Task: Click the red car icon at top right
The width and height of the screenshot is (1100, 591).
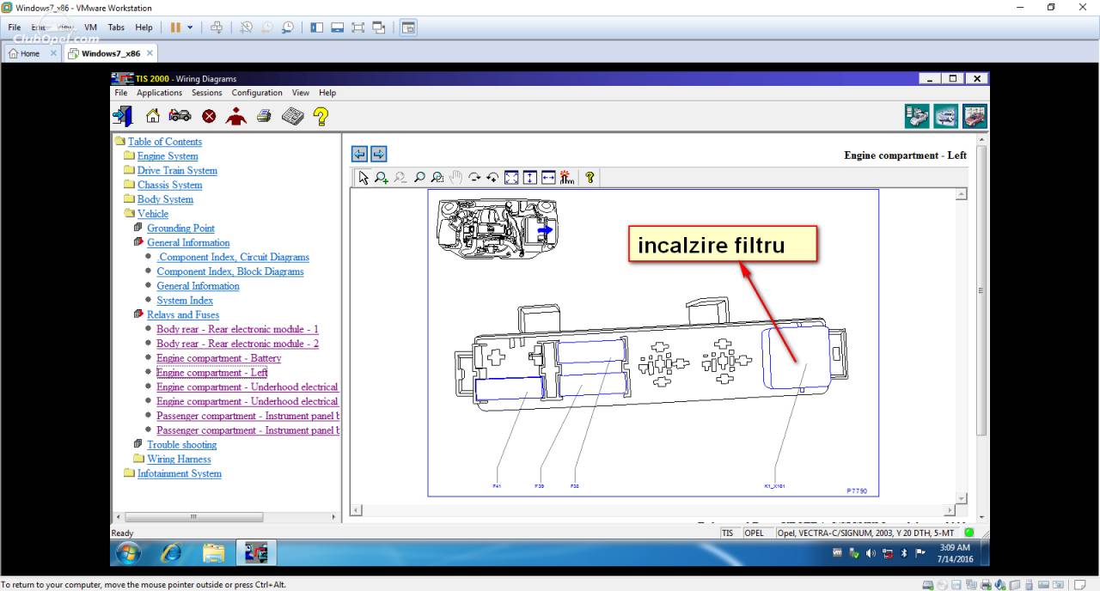Action: (975, 116)
